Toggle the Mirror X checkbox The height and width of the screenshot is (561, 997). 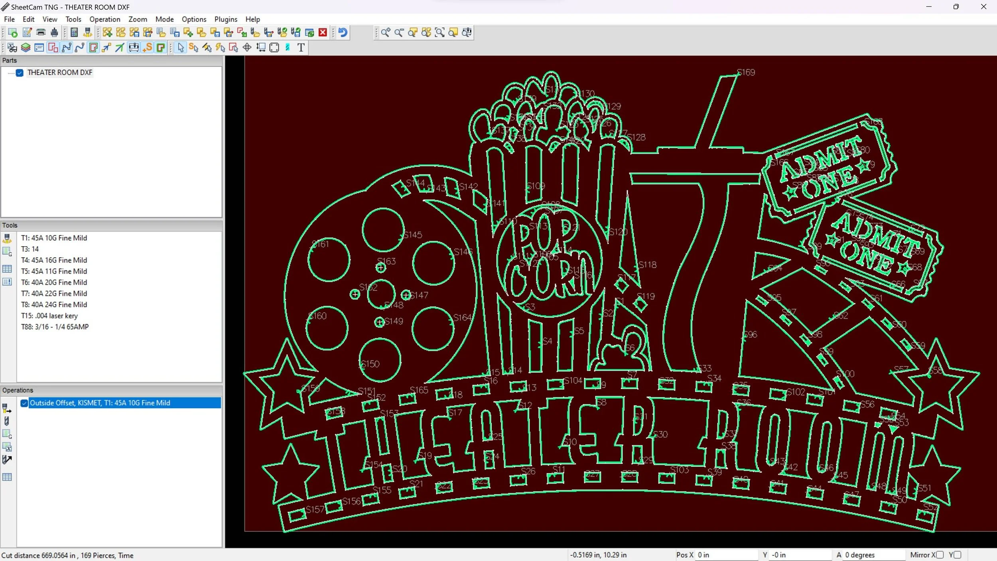tap(940, 555)
